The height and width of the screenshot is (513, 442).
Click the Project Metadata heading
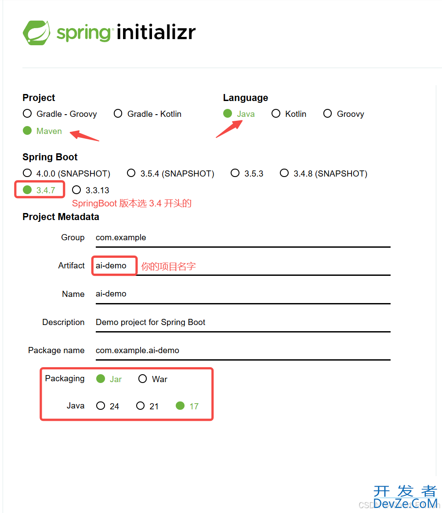pyautogui.click(x=61, y=217)
